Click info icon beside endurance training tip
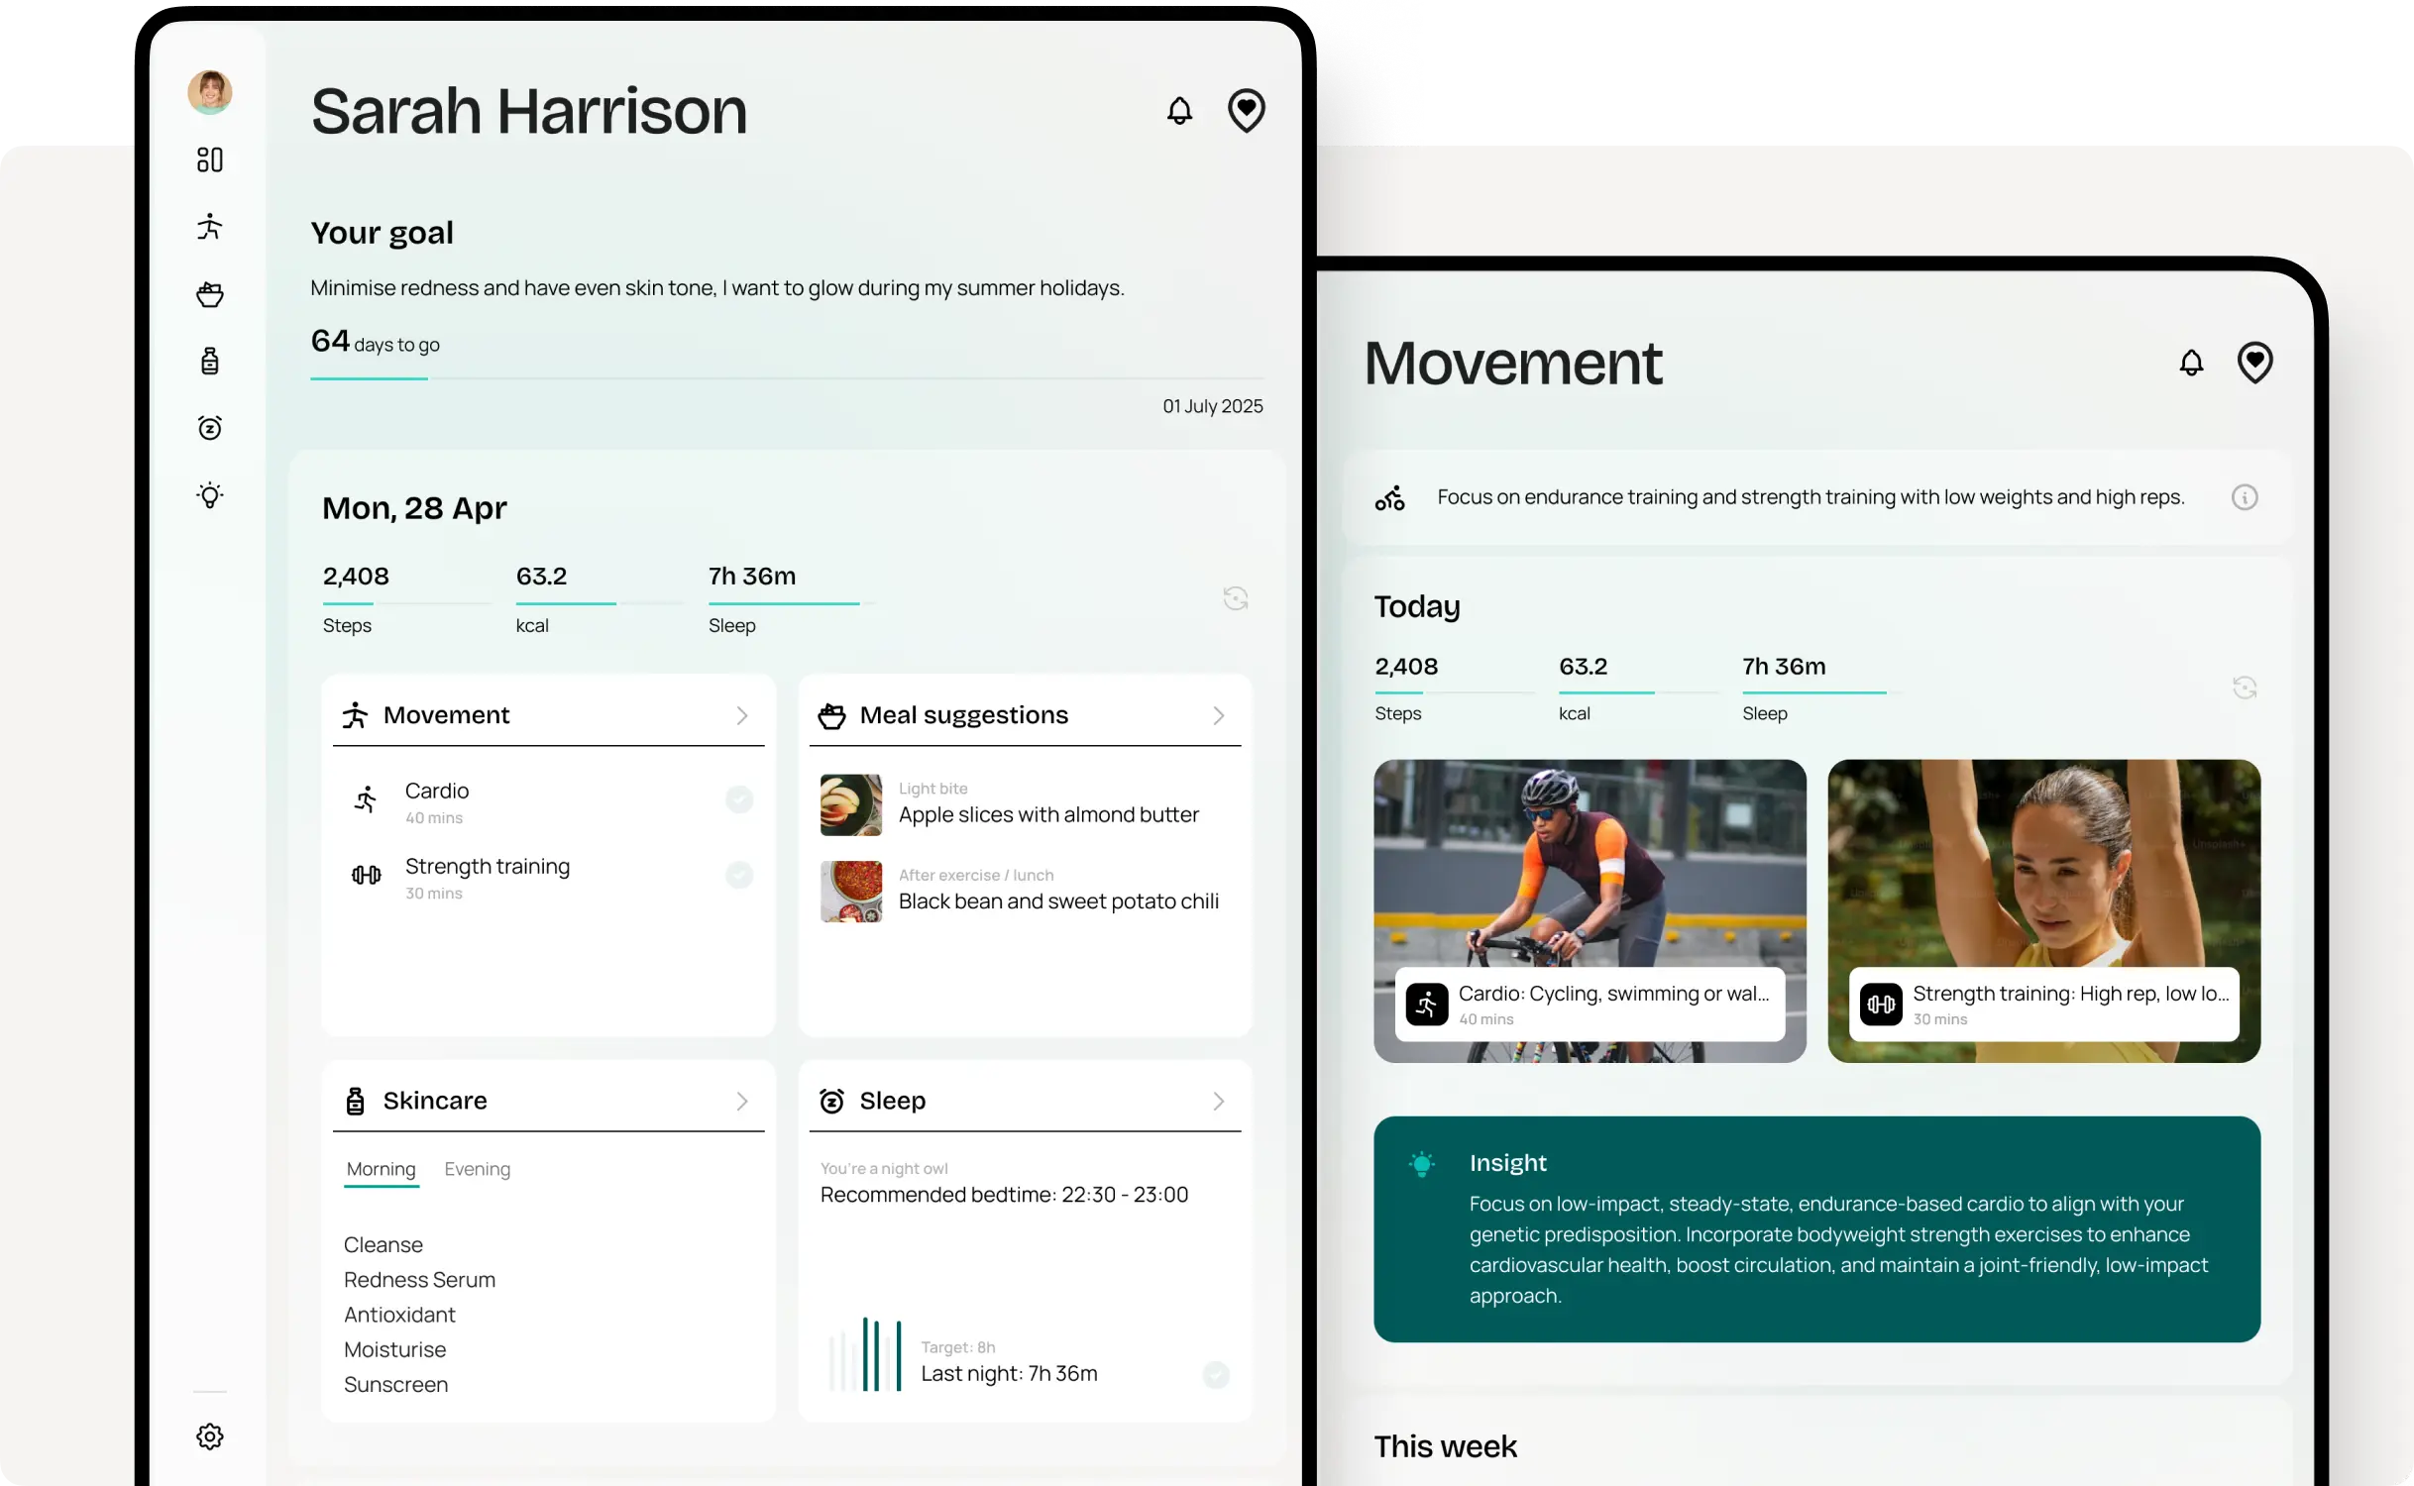The image size is (2414, 1486). pyautogui.click(x=2246, y=497)
